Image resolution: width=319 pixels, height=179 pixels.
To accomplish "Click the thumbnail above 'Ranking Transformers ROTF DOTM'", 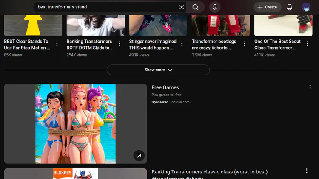I will (x=96, y=25).
